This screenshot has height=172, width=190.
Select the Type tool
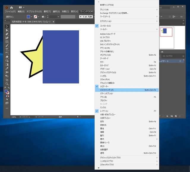point(7,49)
